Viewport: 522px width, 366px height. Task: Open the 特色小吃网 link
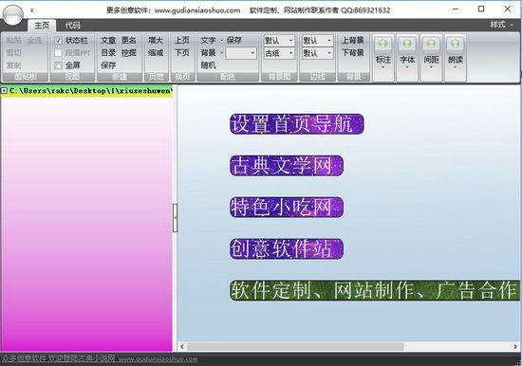287,208
